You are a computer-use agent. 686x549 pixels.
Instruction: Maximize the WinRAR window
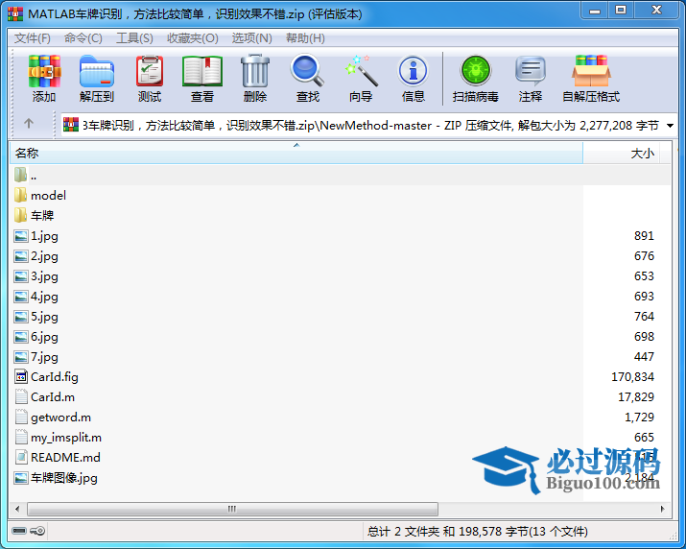click(621, 11)
